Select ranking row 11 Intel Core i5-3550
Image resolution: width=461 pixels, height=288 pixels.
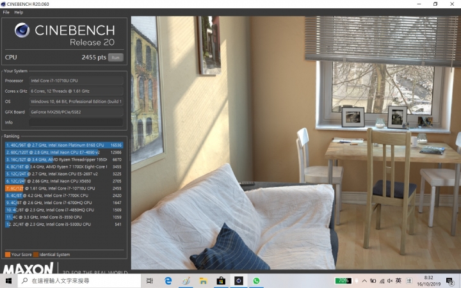(64, 217)
